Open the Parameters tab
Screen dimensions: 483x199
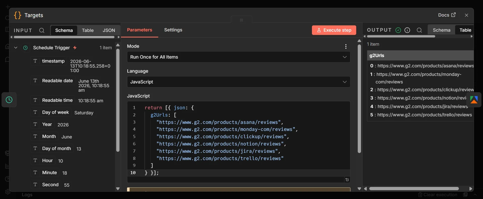point(140,30)
